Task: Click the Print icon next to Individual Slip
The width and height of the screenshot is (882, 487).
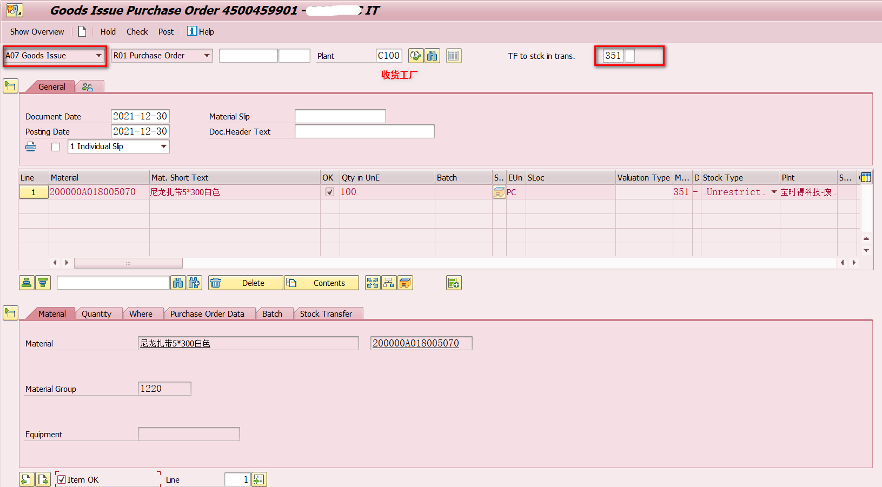Action: 31,146
